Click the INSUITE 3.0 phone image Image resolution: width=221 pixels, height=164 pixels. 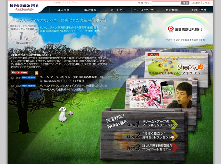click(167, 90)
